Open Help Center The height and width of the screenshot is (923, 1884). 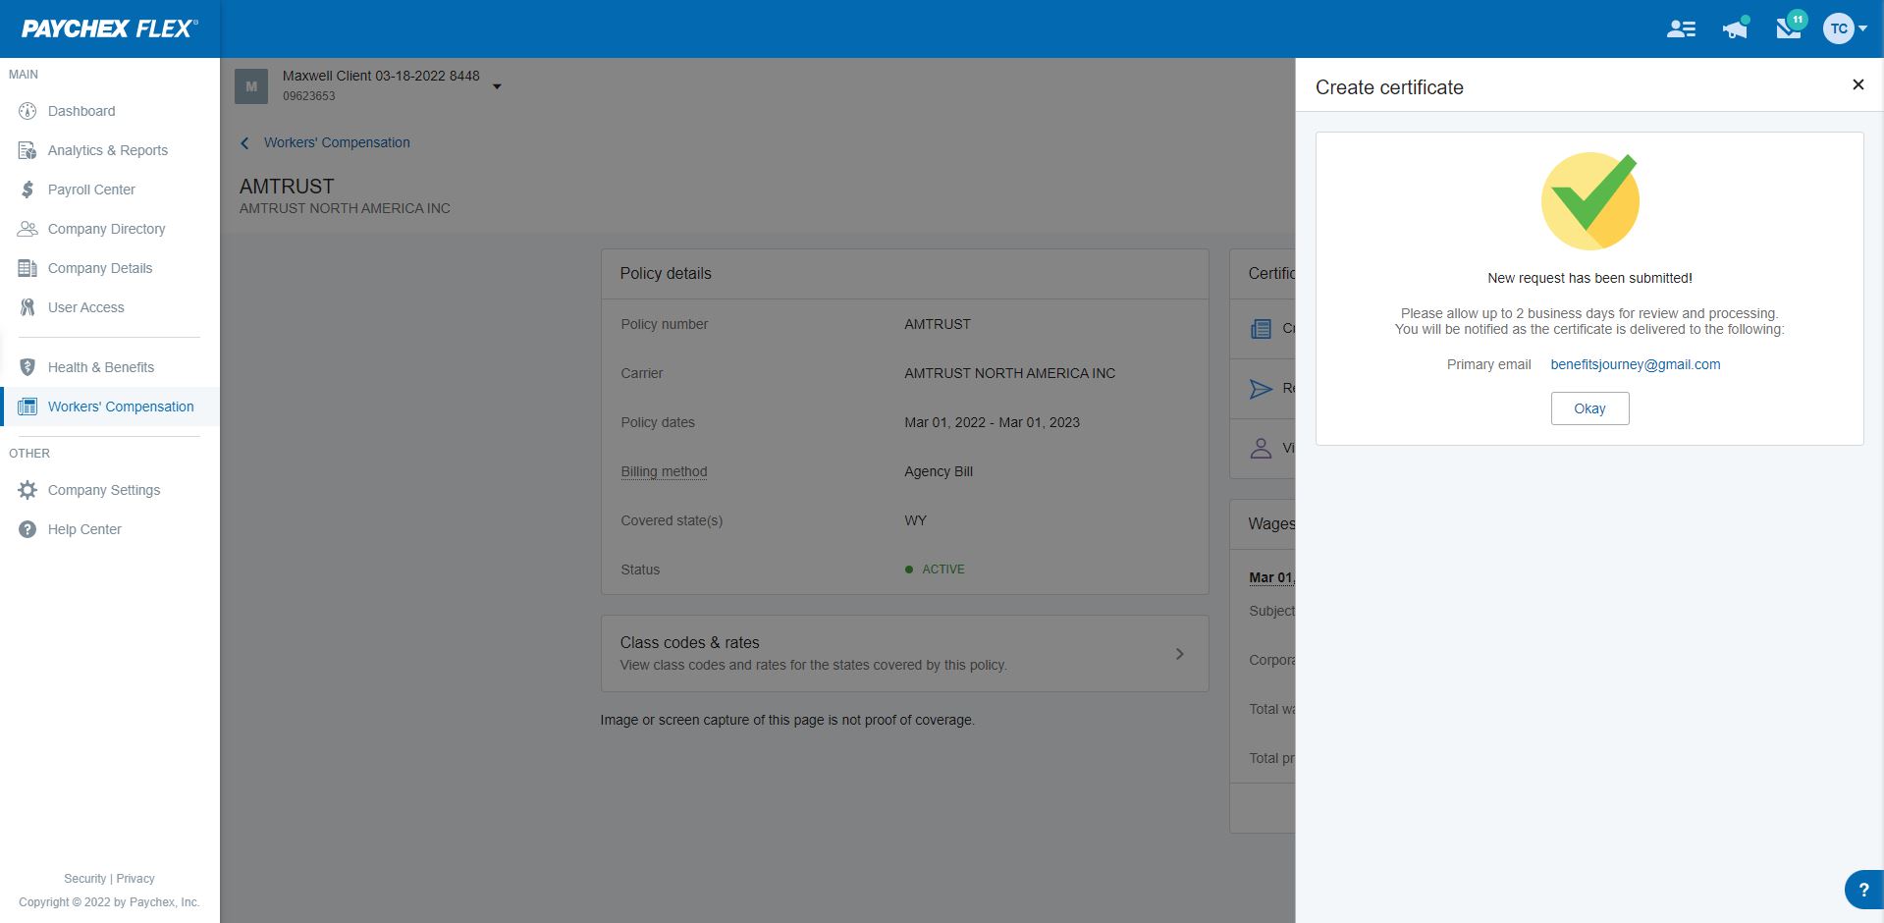pyautogui.click(x=84, y=529)
